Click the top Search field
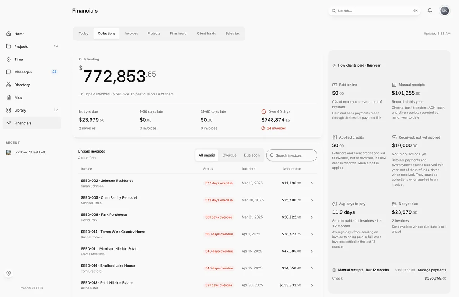The width and height of the screenshot is (459, 297). [374, 11]
